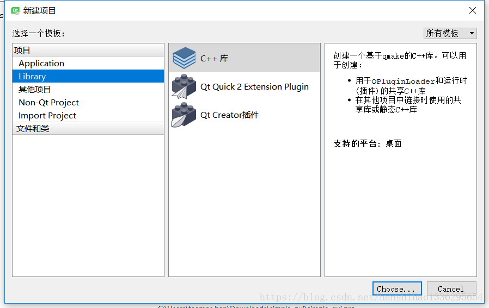Select the Qt Creator插件 brick icon
The width and height of the screenshot is (489, 308).
pyautogui.click(x=184, y=115)
